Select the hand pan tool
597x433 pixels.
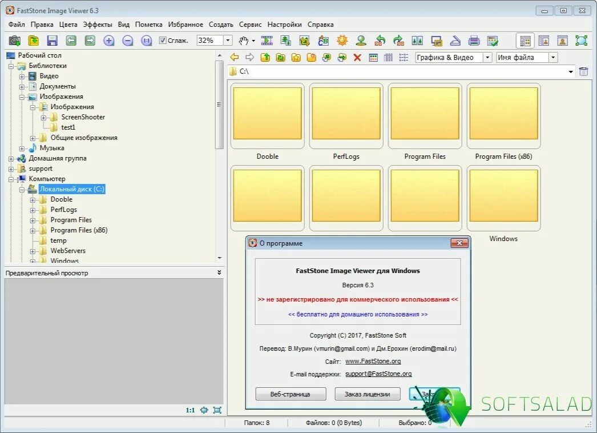244,41
